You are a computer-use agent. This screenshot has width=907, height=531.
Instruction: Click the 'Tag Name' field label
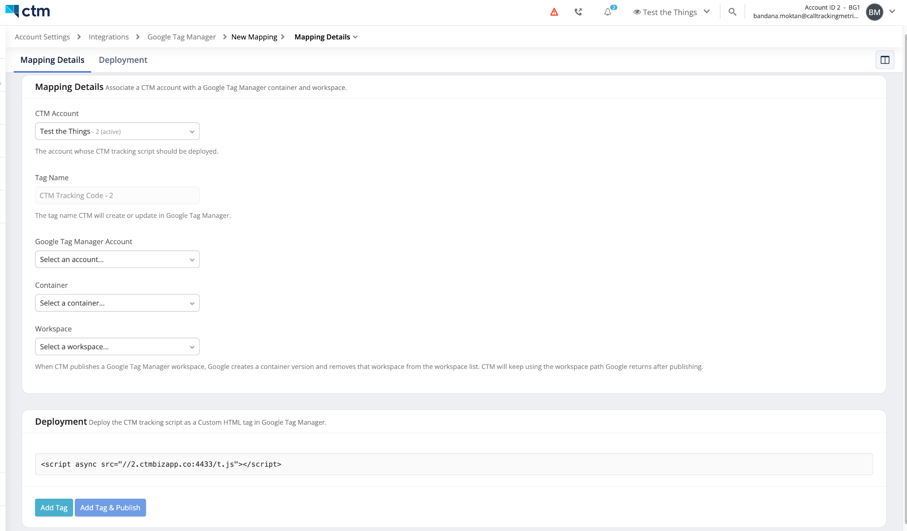tap(52, 178)
